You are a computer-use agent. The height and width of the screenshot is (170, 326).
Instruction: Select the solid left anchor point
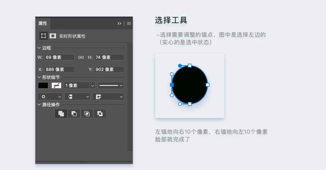(172, 85)
